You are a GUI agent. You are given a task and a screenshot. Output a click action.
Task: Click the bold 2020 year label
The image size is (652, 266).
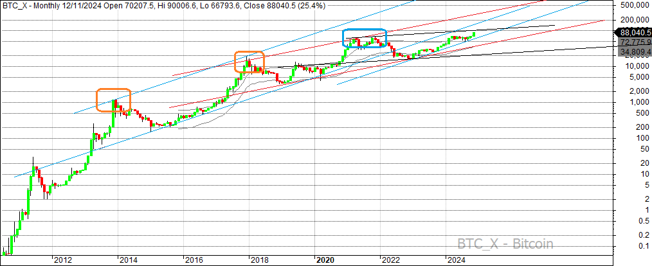325,260
